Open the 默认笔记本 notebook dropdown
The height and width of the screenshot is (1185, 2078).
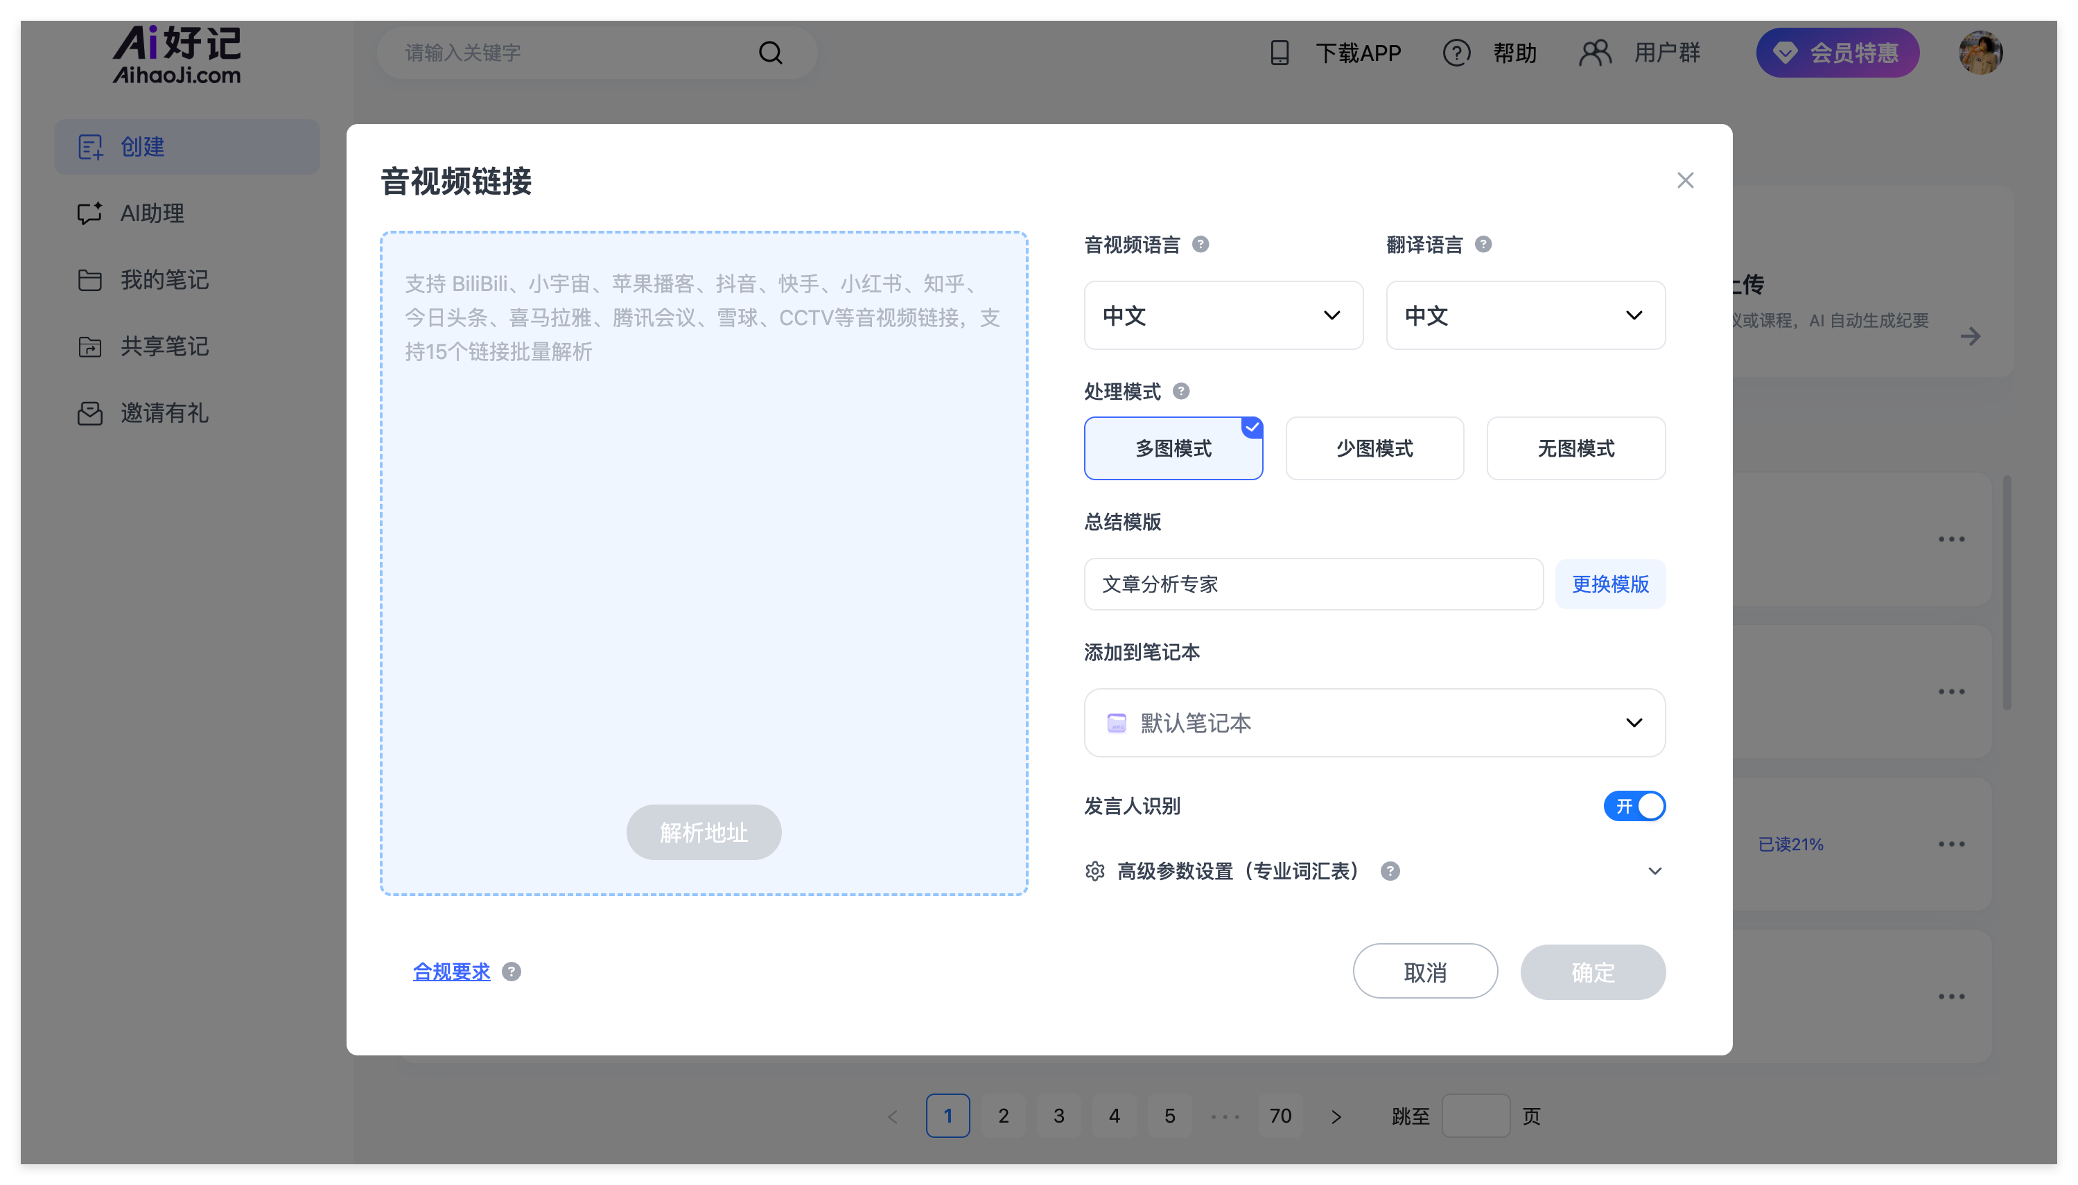click(1374, 723)
